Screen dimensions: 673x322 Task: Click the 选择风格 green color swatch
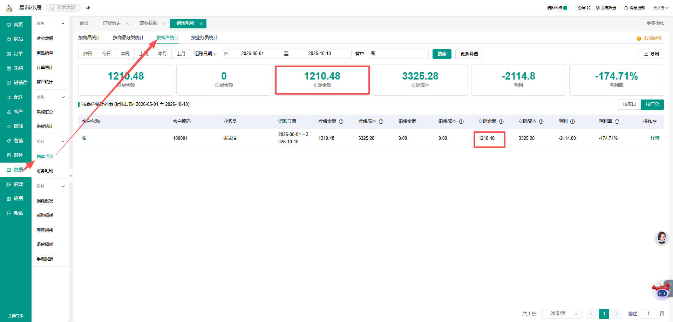(565, 8)
